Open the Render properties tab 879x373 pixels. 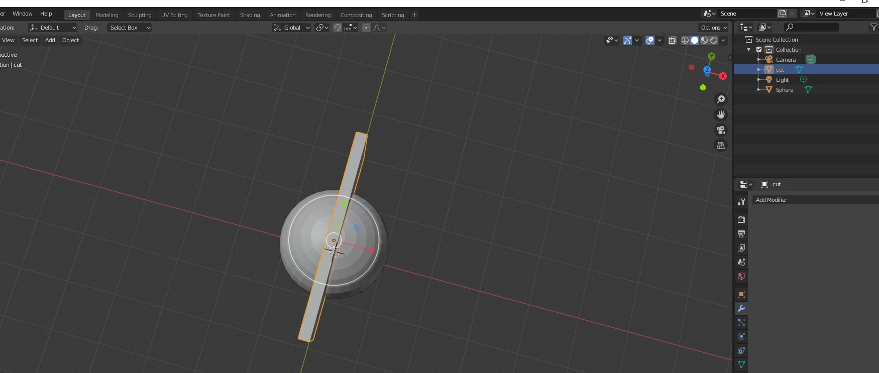[741, 220]
